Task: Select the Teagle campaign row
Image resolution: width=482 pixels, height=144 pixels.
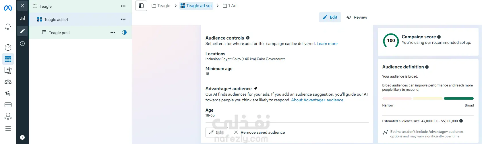Action: (x=80, y=6)
